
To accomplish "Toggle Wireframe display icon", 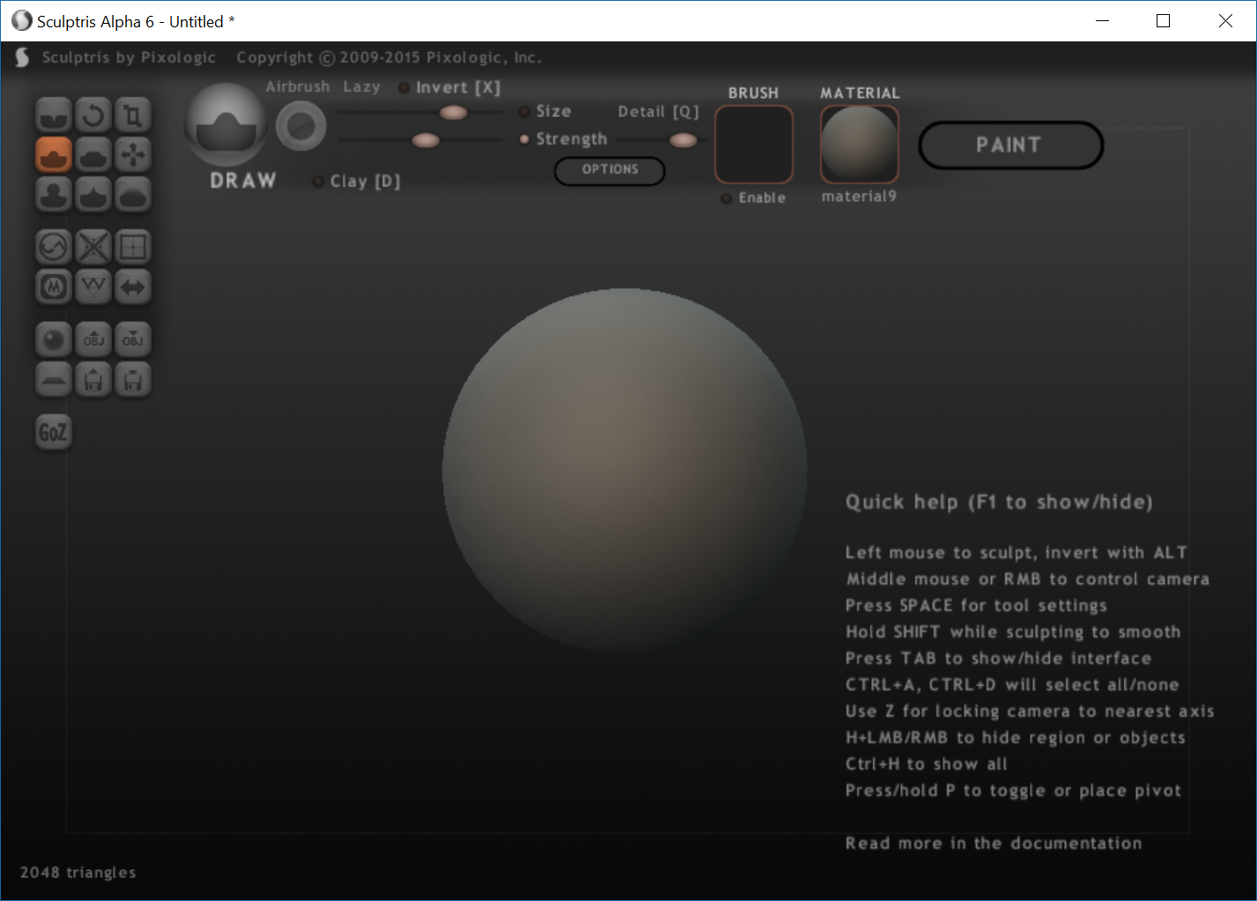I will [x=93, y=286].
